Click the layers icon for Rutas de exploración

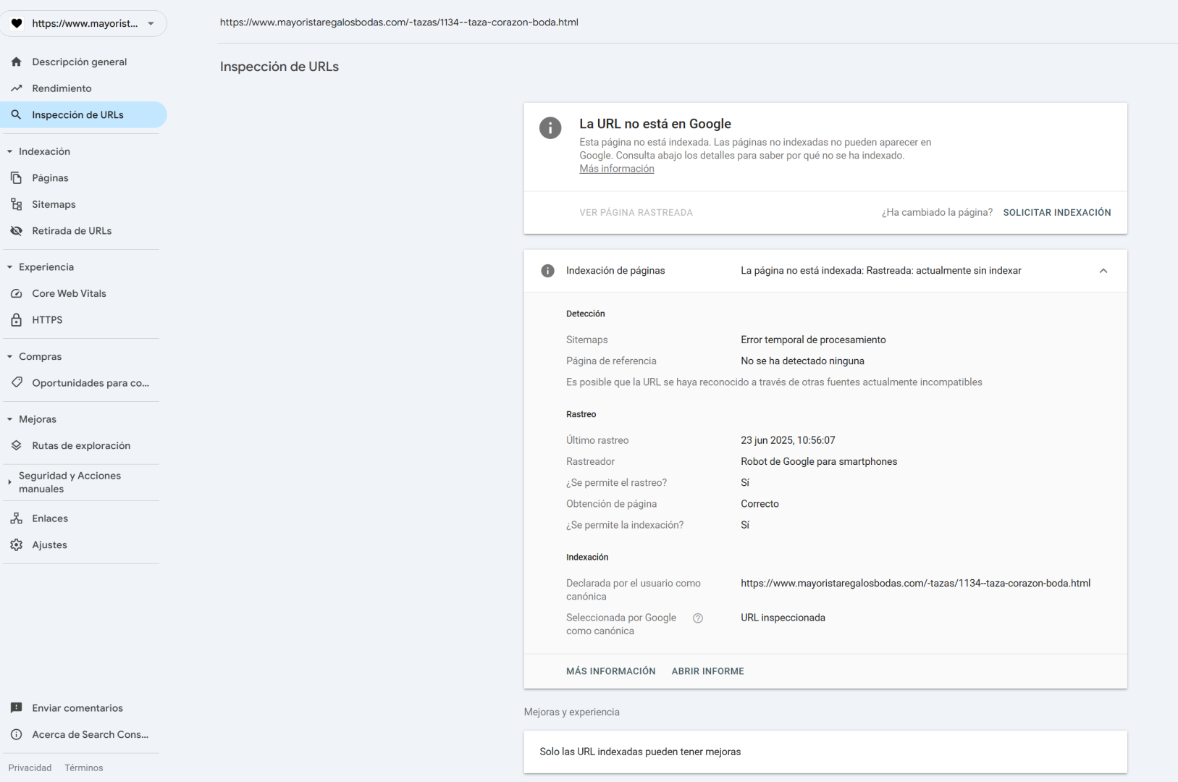tap(17, 445)
